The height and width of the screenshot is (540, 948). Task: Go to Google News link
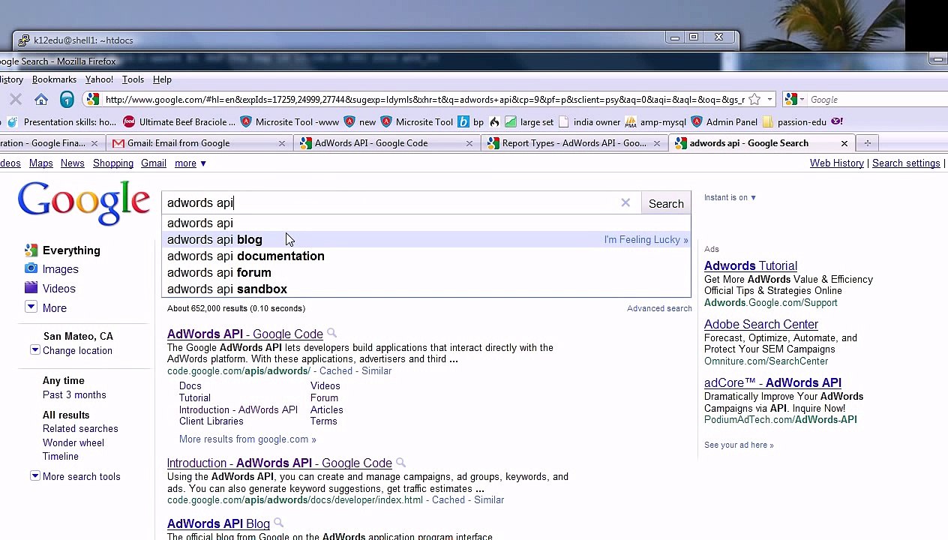tap(72, 163)
